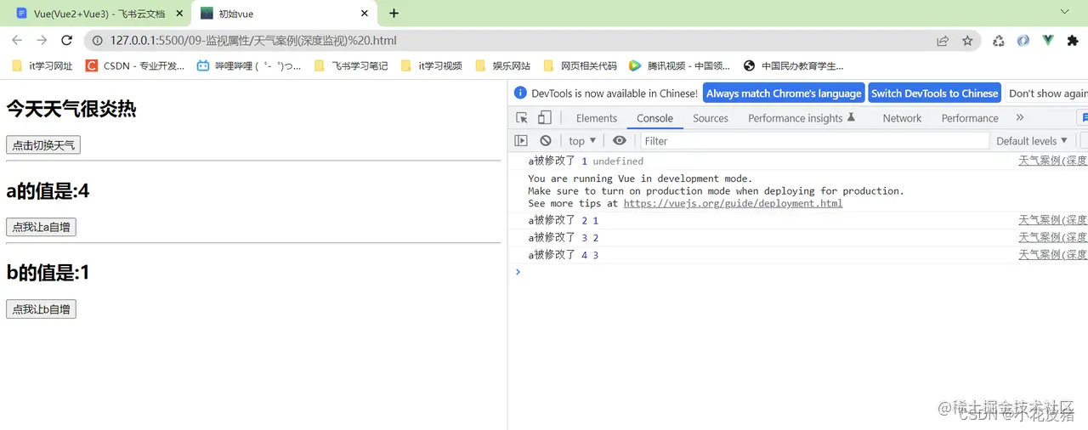Open source link for 'a被修改了 2 1'
The image size is (1088, 430).
1052,220
